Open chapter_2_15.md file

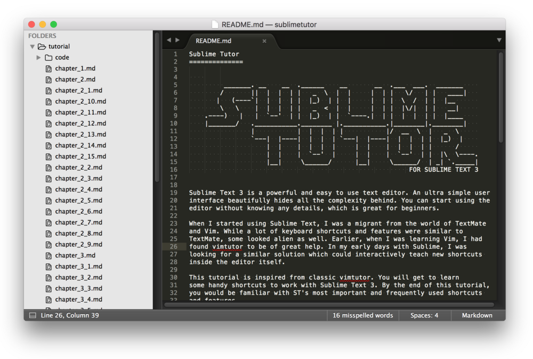coord(80,156)
